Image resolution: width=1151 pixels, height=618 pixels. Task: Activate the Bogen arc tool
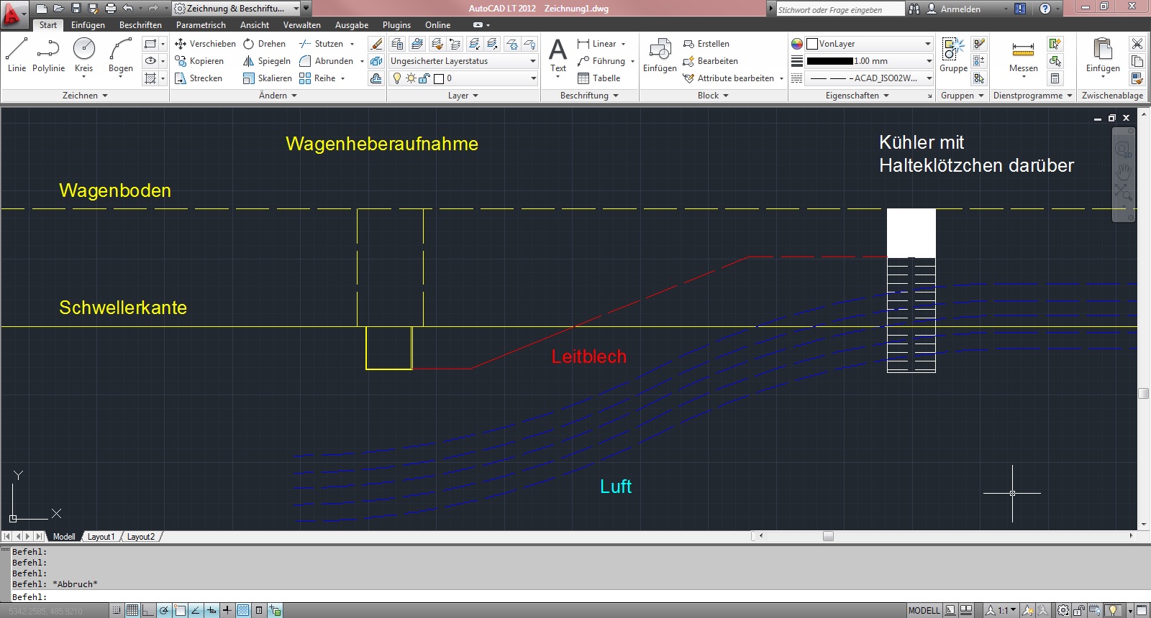pyautogui.click(x=120, y=55)
